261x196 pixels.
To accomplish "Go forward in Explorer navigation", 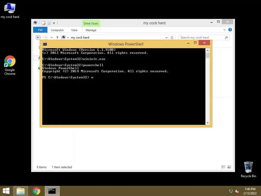I will tap(45, 38).
